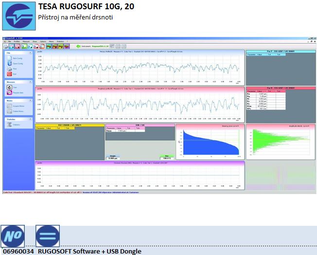Click the Open Config label in sidebar

pyautogui.click(x=18, y=64)
